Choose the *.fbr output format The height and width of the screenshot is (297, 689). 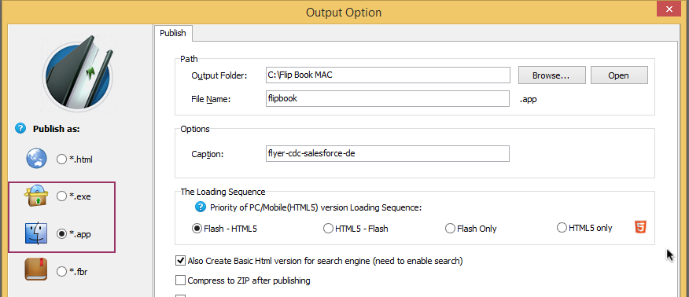[73, 272]
